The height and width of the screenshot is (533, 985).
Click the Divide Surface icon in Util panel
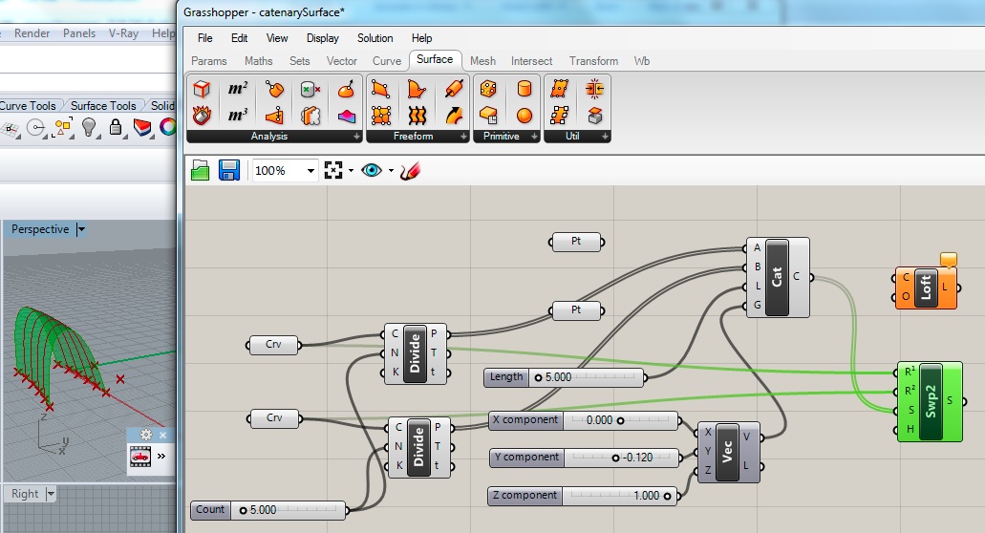coord(559,89)
